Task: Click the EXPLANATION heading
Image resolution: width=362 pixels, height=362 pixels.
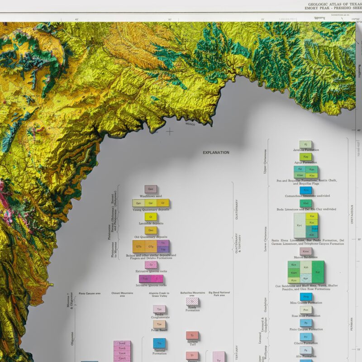Action: coord(216,152)
